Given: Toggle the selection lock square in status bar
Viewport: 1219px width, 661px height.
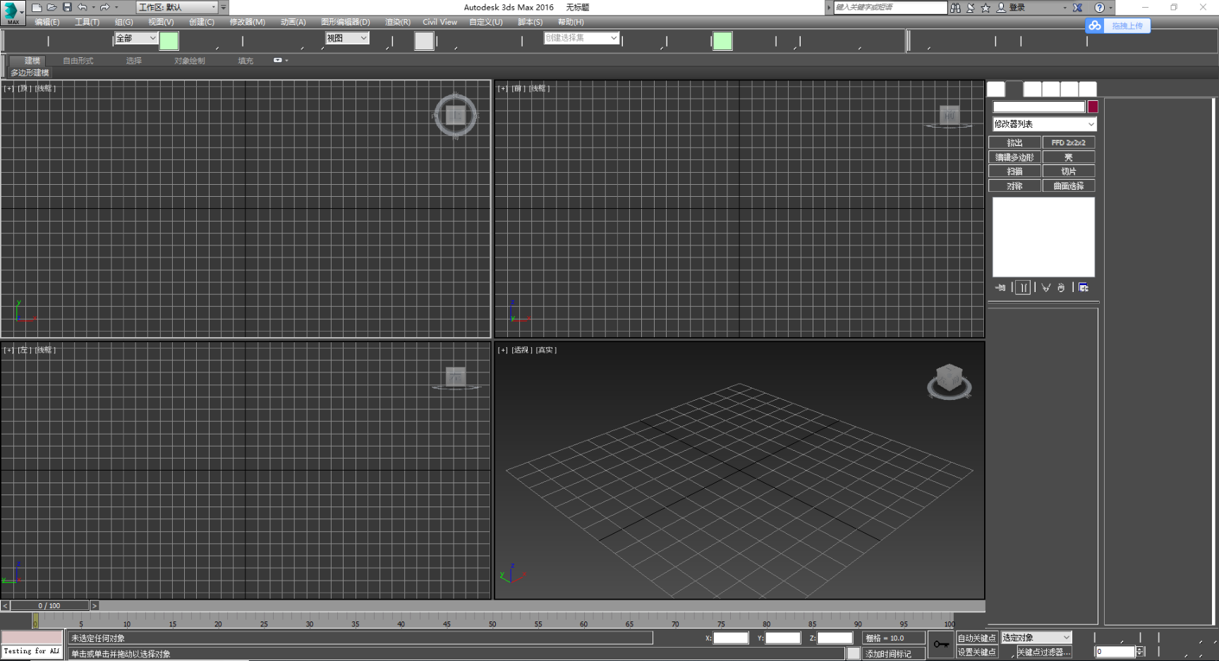Looking at the screenshot, I should point(854,653).
